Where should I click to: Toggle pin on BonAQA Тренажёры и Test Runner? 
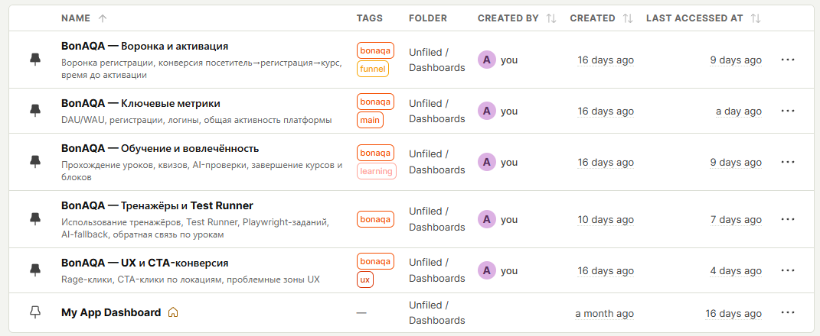tap(34, 219)
